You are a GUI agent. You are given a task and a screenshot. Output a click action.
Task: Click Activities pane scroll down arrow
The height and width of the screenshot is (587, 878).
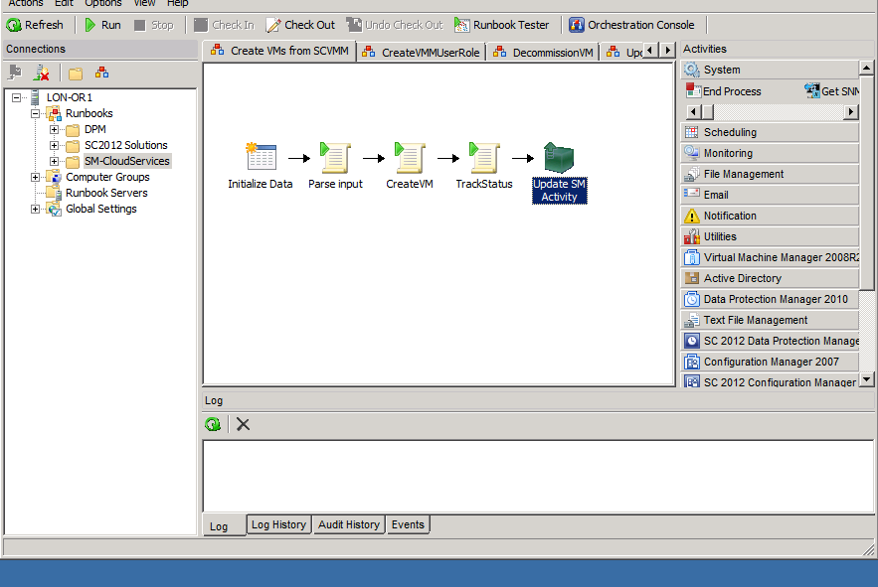click(x=866, y=379)
